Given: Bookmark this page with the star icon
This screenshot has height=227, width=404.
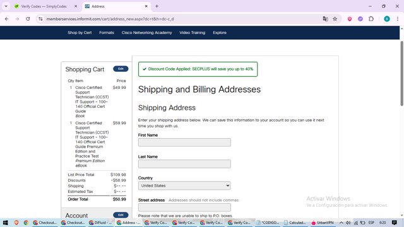Looking at the screenshot, I should [335, 19].
